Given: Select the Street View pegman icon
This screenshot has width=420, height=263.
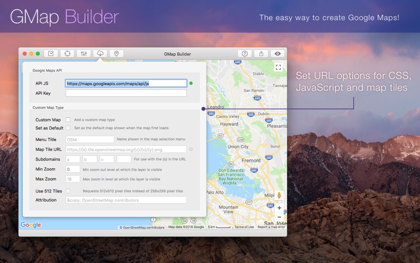Looking at the screenshot, I should pos(279,195).
